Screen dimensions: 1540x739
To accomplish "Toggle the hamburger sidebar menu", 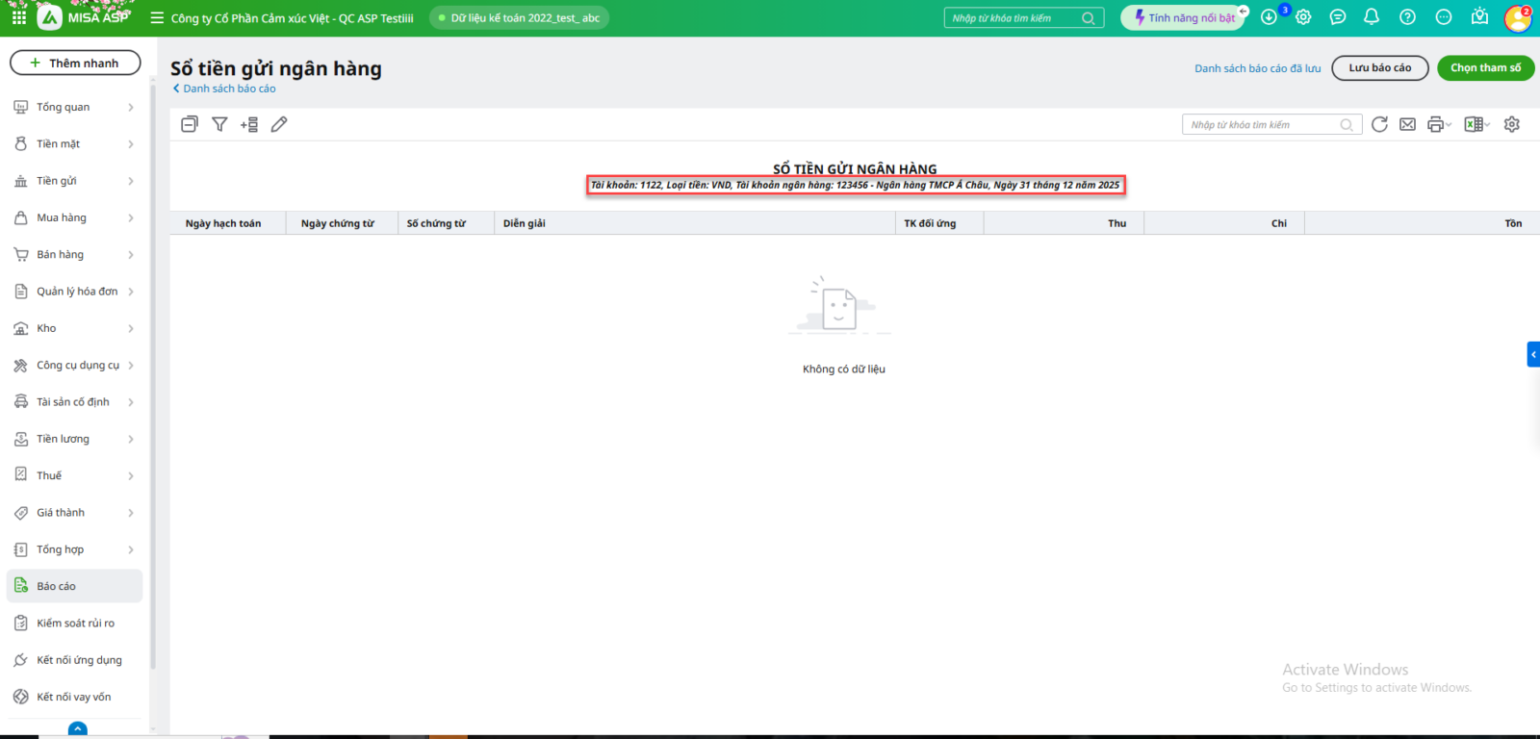I will coord(157,17).
